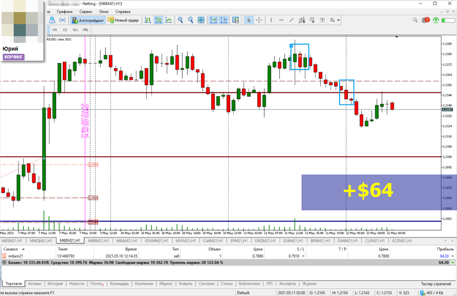Image resolution: width=457 pixels, height=296 pixels.
Task: Remove the stop loss 0.7910 with X
Action: 303,256
